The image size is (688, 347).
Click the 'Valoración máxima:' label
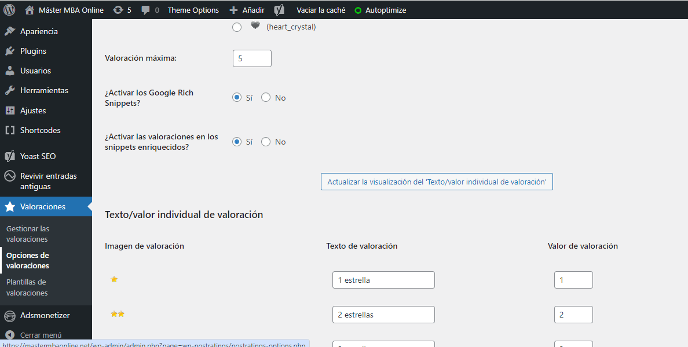tap(140, 58)
